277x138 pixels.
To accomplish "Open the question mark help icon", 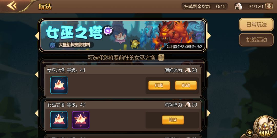I will point(161,57).
